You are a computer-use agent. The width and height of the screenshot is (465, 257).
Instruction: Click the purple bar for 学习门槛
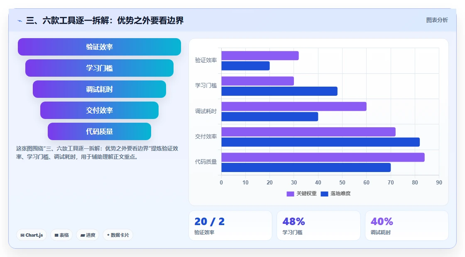coord(258,81)
